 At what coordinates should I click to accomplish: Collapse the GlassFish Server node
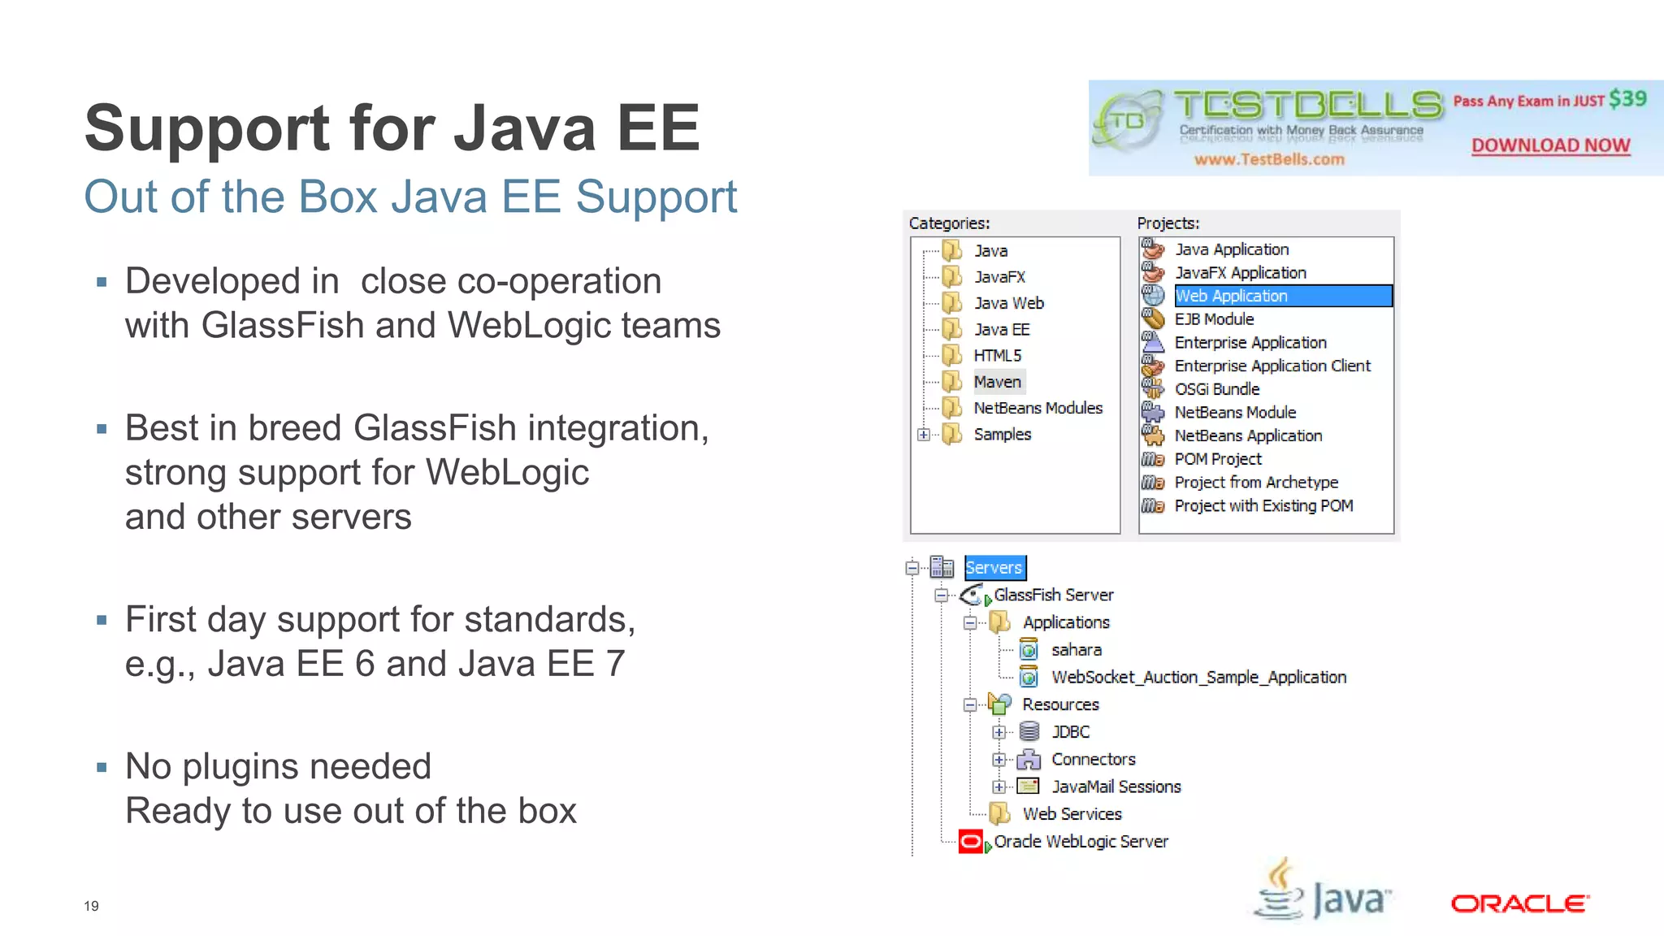point(942,595)
